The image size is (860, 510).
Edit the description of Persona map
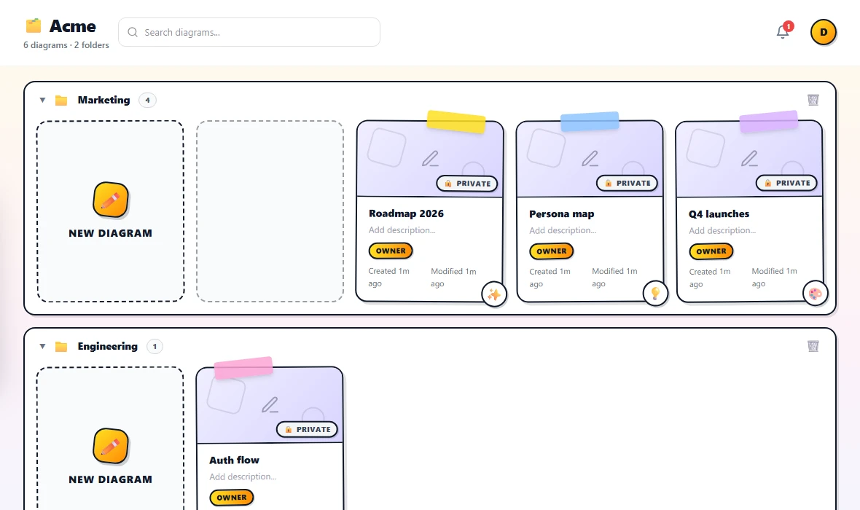[563, 230]
